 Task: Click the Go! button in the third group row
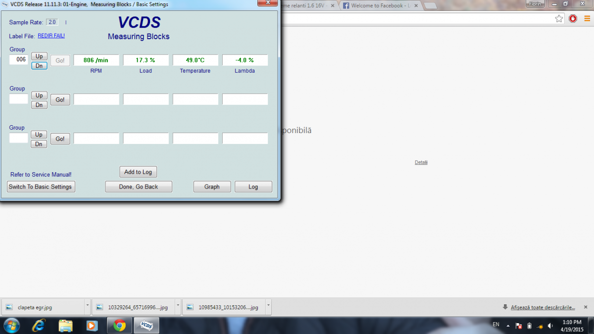point(60,139)
